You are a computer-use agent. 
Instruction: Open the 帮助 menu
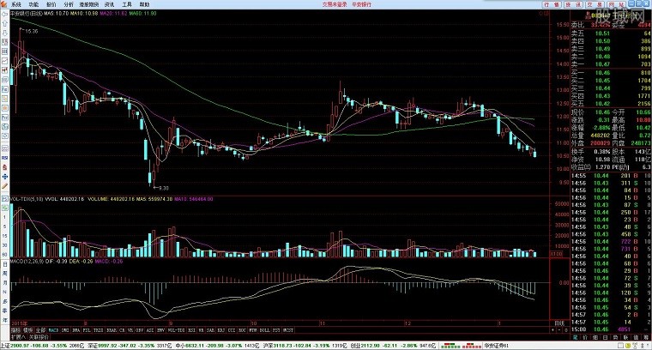tap(144, 4)
